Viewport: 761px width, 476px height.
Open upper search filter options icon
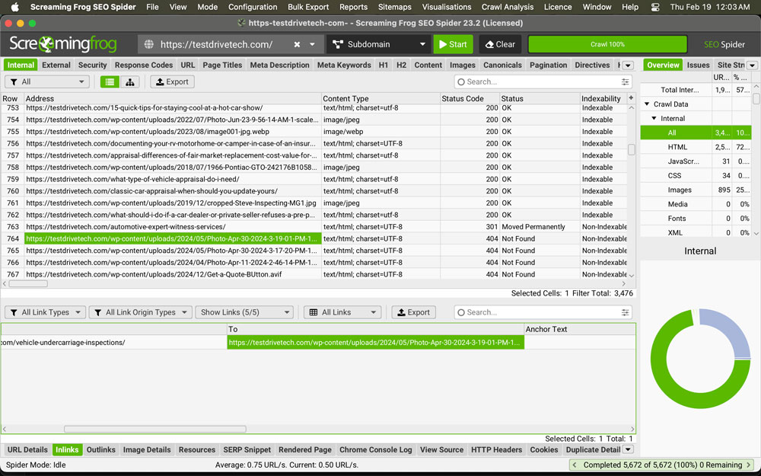click(625, 82)
